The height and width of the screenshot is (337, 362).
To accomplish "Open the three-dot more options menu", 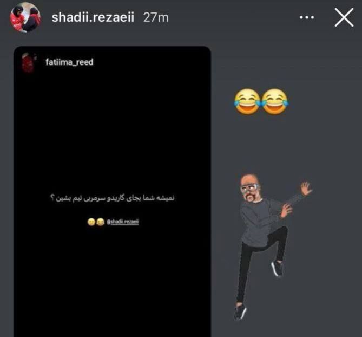I will (x=307, y=17).
